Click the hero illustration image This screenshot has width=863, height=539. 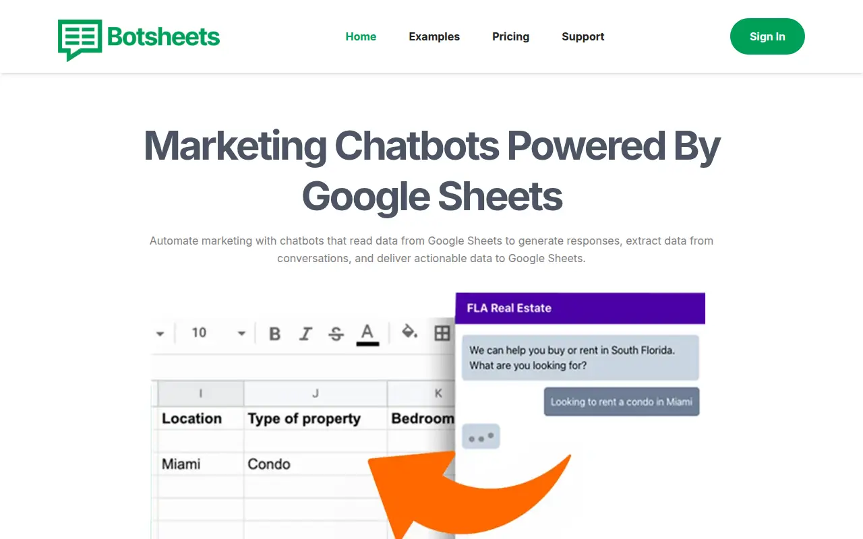coord(428,416)
